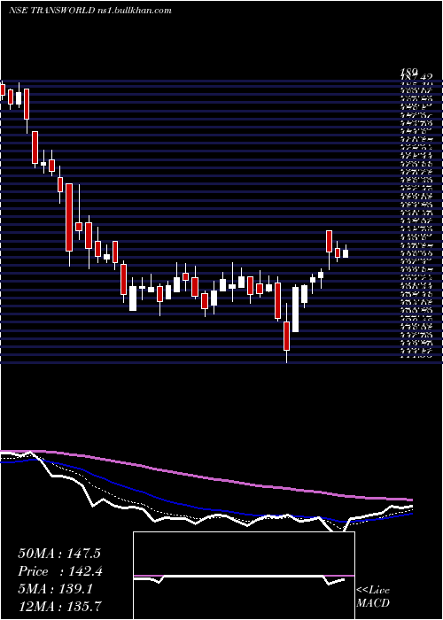Select the '12MA : 135.7' readout
The height and width of the screenshot is (620, 443).
[59, 606]
